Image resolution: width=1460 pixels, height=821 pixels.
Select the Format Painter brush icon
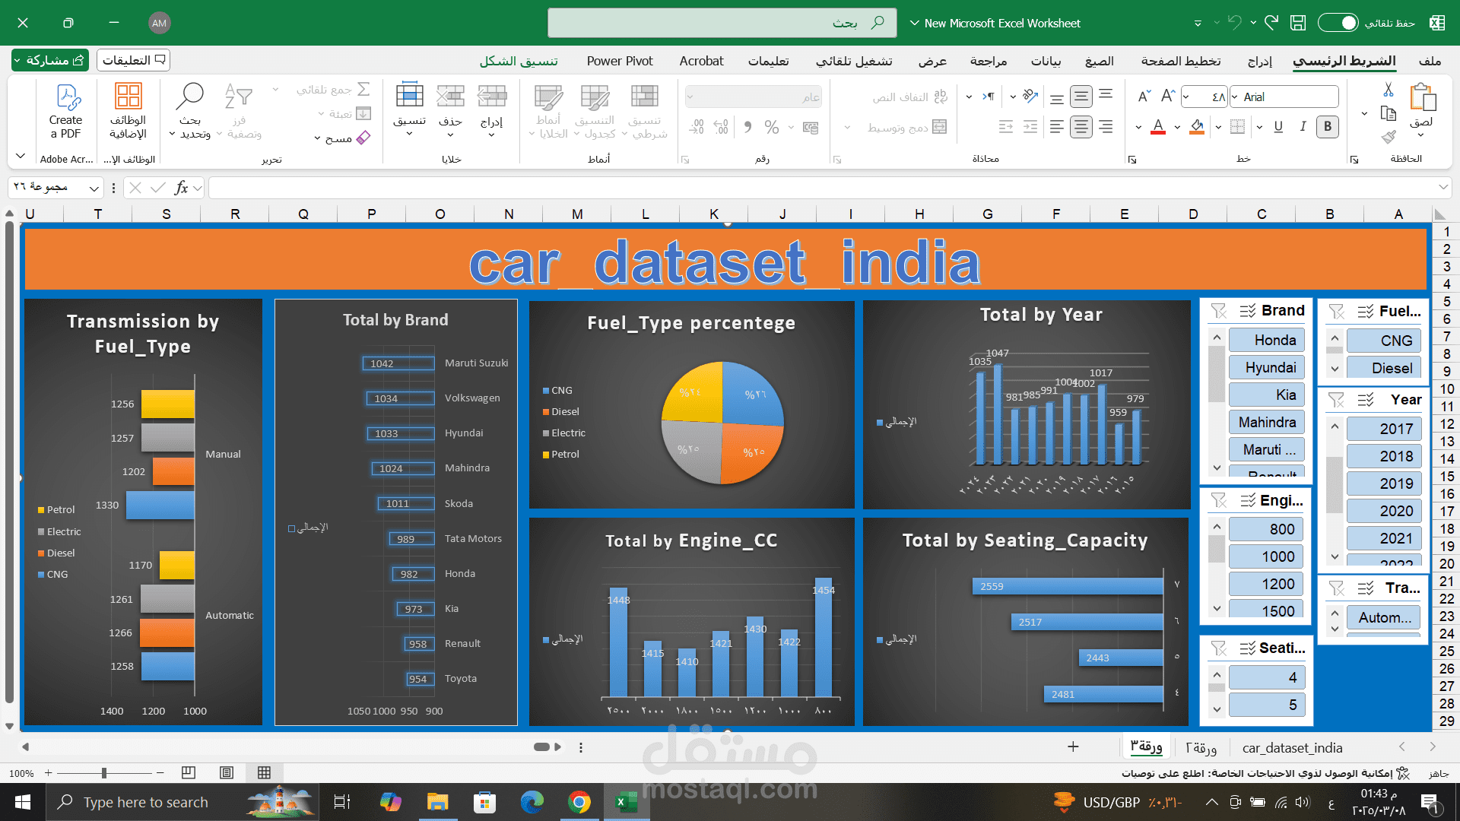tap(1389, 137)
